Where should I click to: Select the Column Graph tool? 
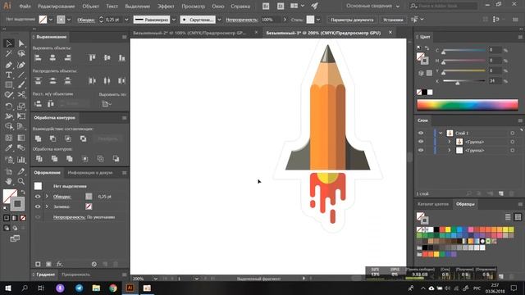click(x=21, y=160)
